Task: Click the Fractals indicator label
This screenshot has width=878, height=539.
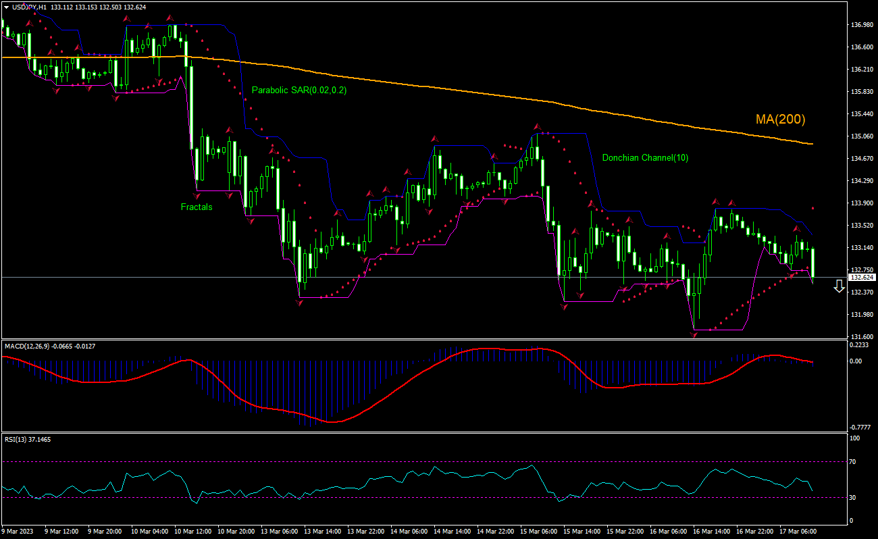Action: pos(196,207)
